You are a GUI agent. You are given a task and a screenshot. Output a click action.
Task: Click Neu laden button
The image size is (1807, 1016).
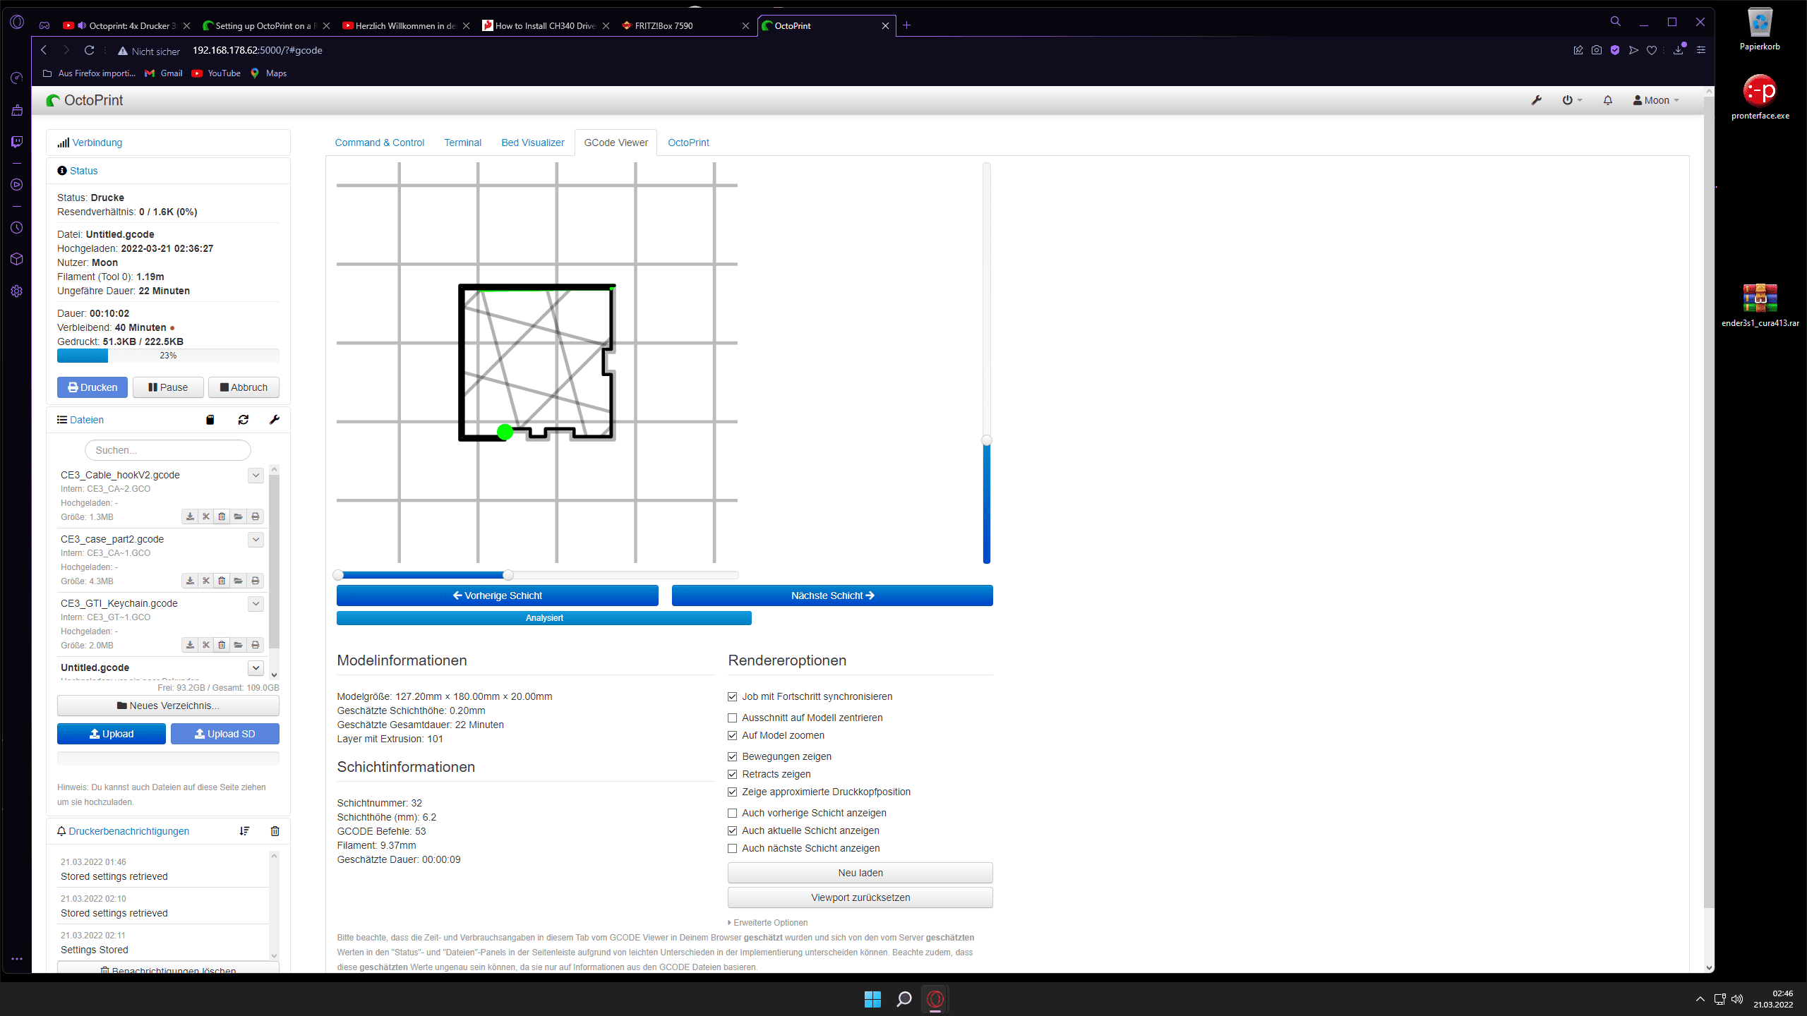[860, 873]
